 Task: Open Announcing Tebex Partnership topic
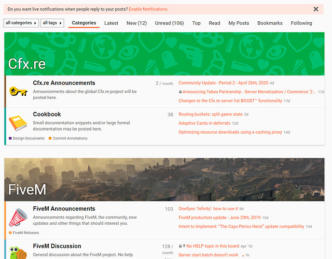point(249,92)
